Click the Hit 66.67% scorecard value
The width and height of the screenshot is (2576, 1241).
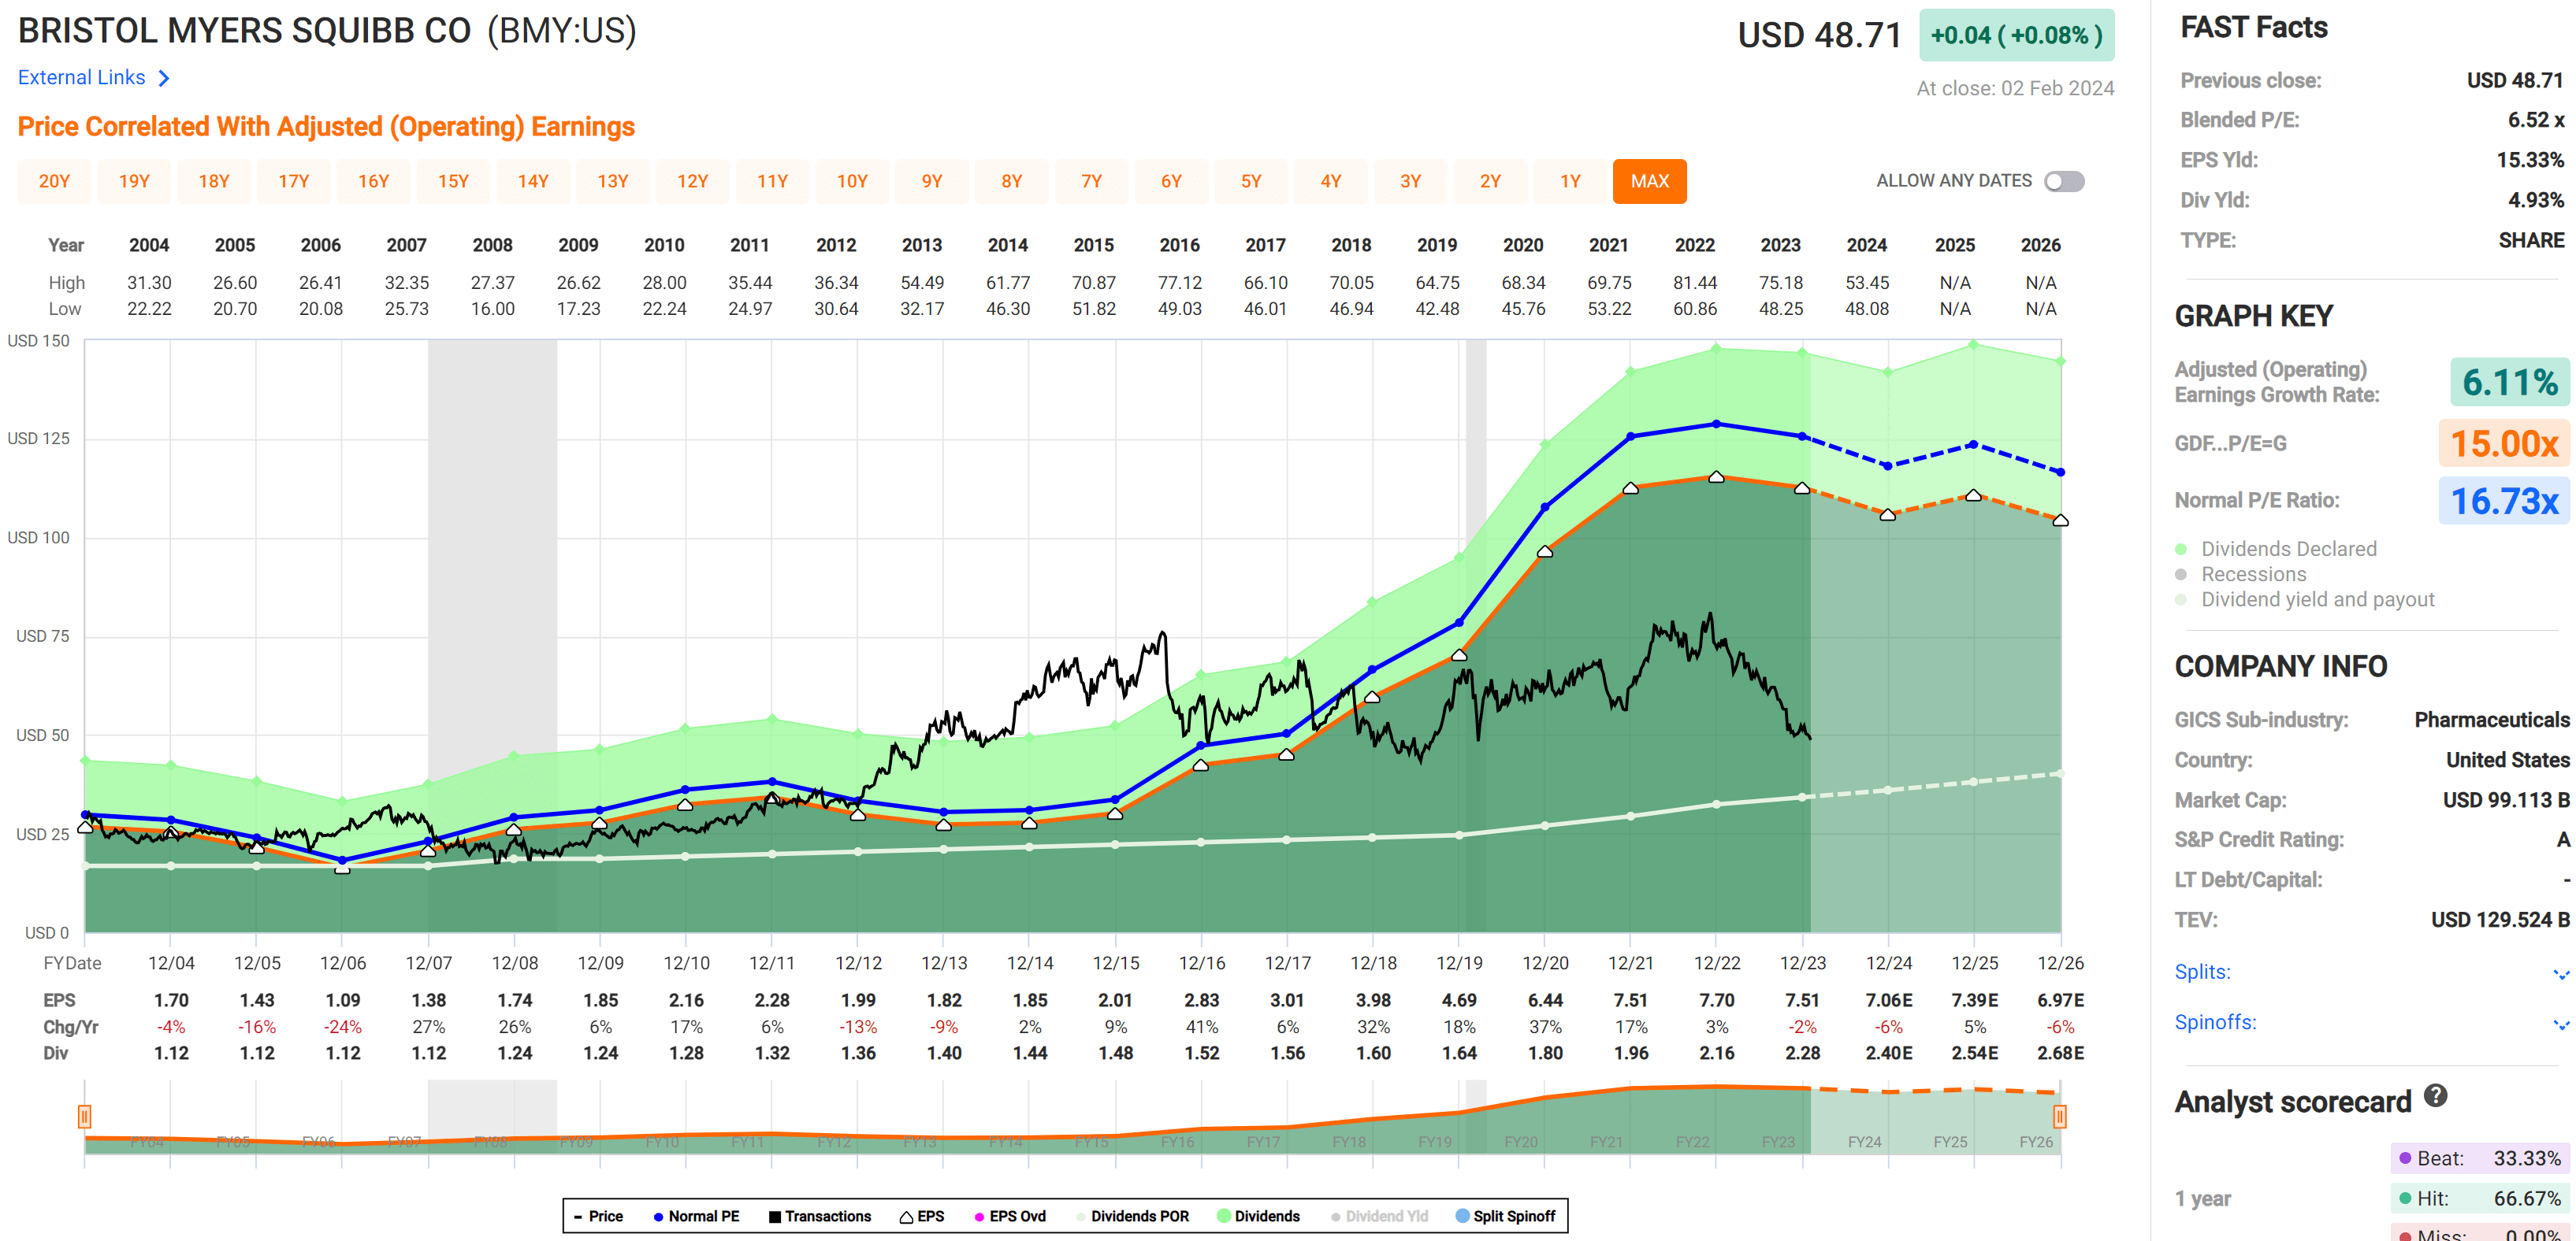pyautogui.click(x=2526, y=1198)
